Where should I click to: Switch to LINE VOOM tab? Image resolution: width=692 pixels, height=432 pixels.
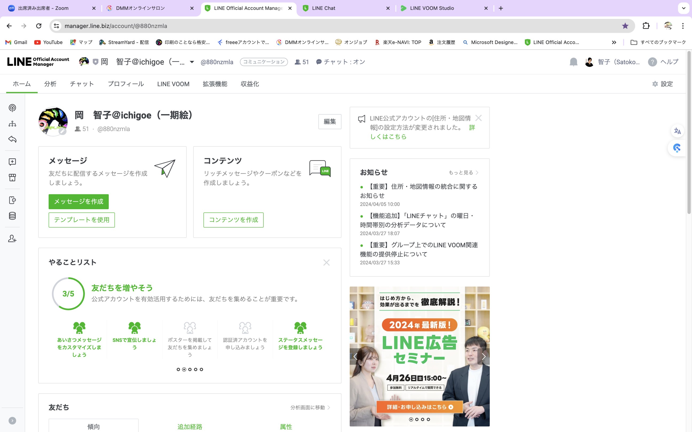[173, 84]
